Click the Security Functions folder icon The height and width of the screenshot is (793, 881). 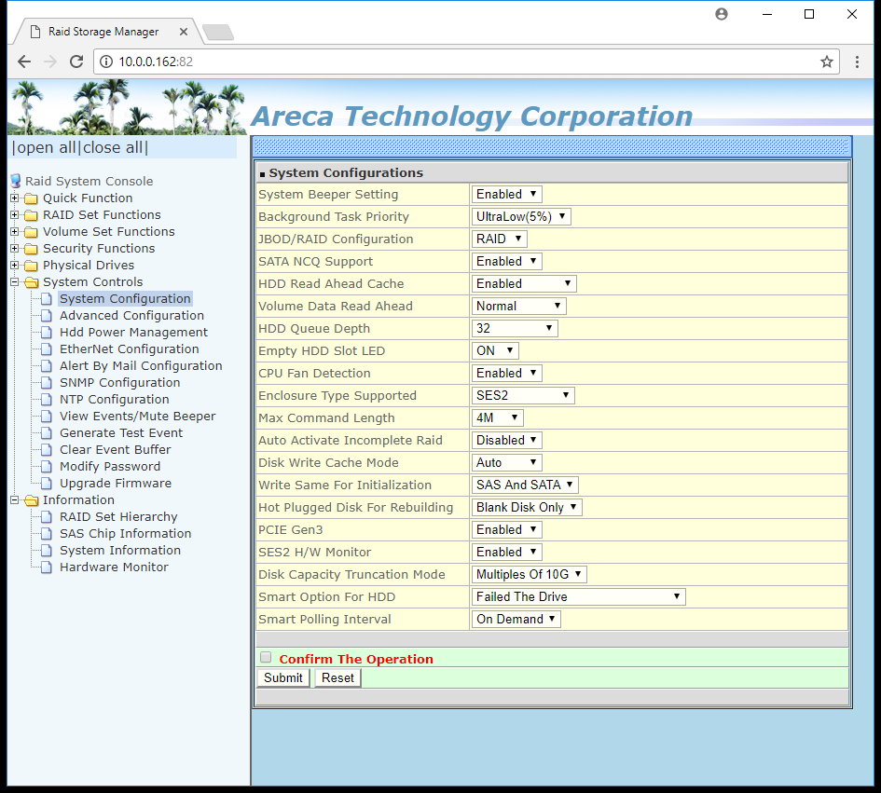tap(32, 249)
